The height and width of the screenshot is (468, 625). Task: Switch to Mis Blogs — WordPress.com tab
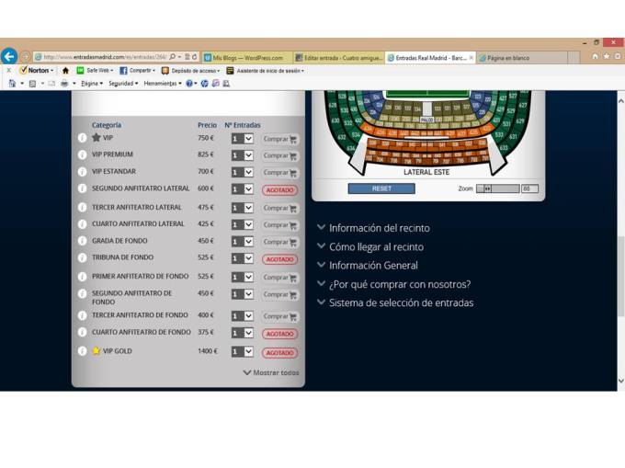point(247,58)
